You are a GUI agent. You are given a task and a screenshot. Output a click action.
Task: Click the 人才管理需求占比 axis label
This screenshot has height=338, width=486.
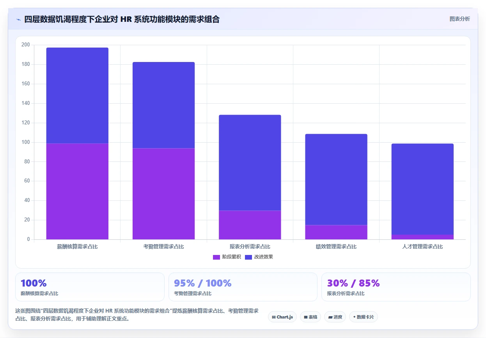[422, 247]
